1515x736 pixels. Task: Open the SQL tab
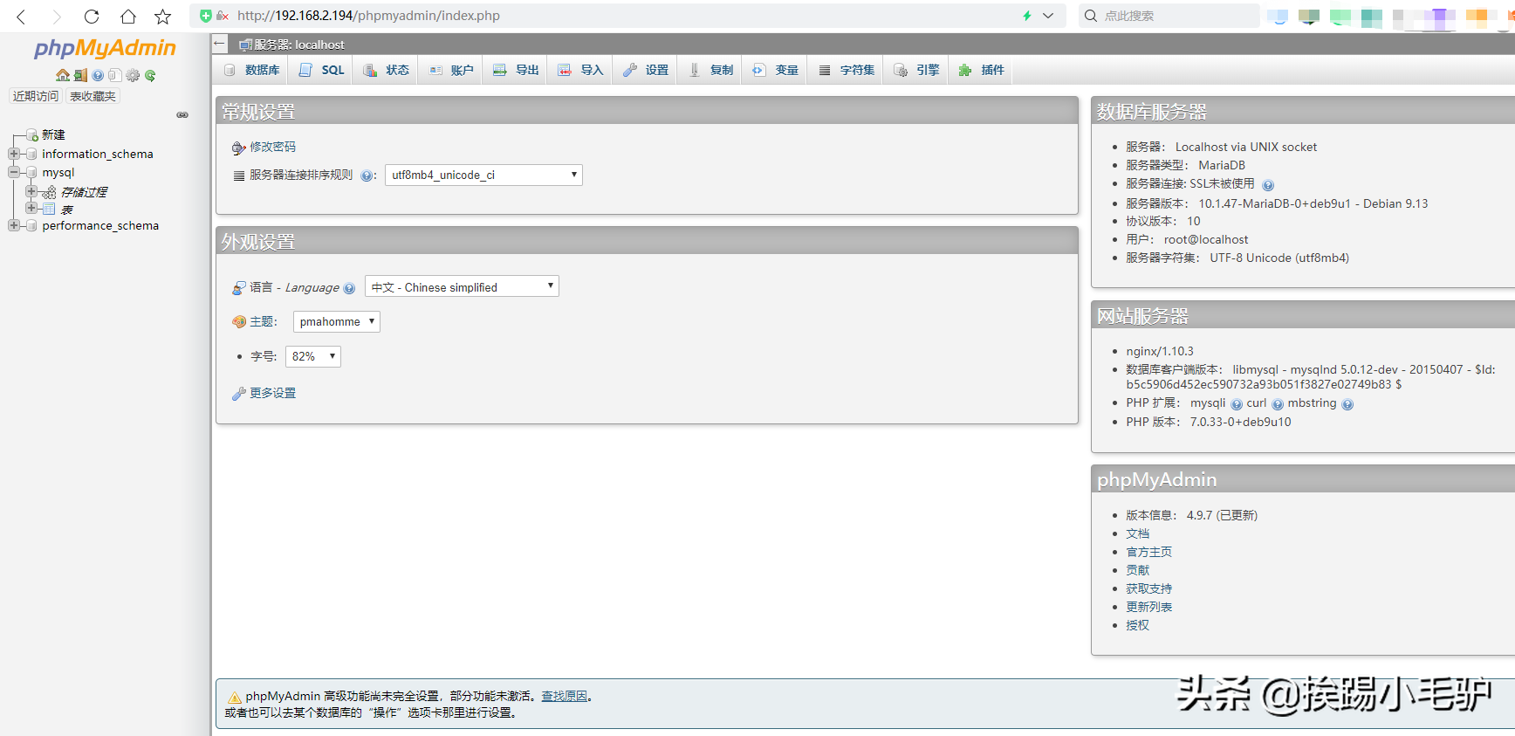pos(321,70)
